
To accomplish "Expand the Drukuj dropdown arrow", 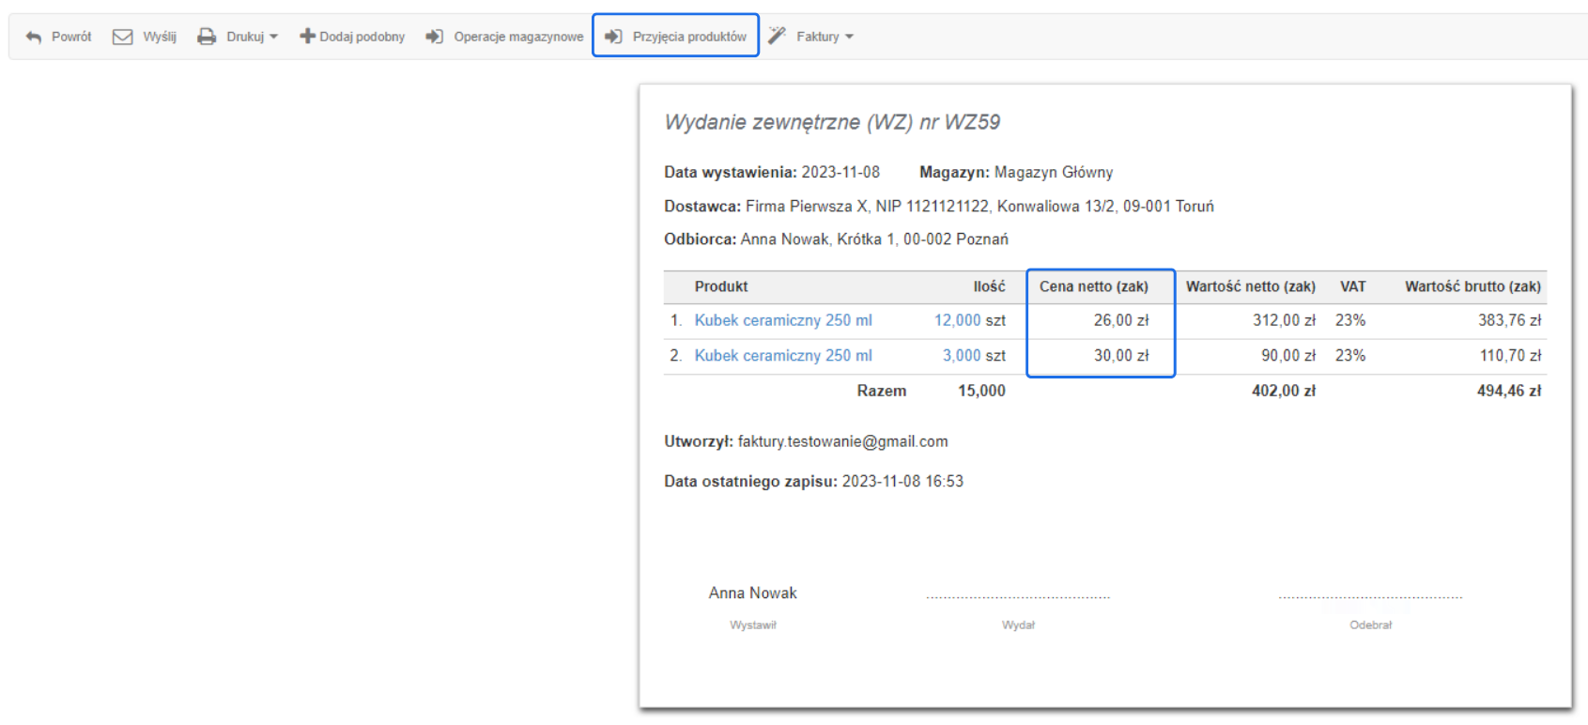I will (274, 37).
